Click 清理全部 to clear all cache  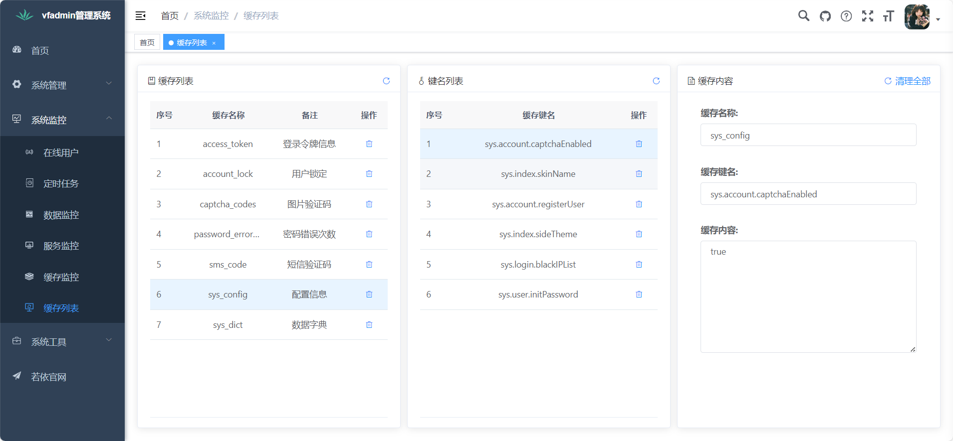(x=908, y=81)
